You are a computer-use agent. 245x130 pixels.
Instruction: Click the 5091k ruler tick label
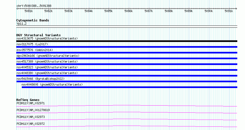click(229, 11)
